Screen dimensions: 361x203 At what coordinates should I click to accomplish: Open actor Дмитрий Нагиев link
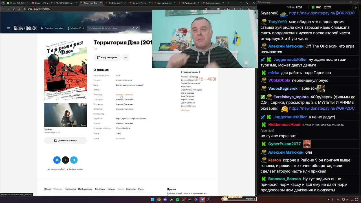point(188,80)
